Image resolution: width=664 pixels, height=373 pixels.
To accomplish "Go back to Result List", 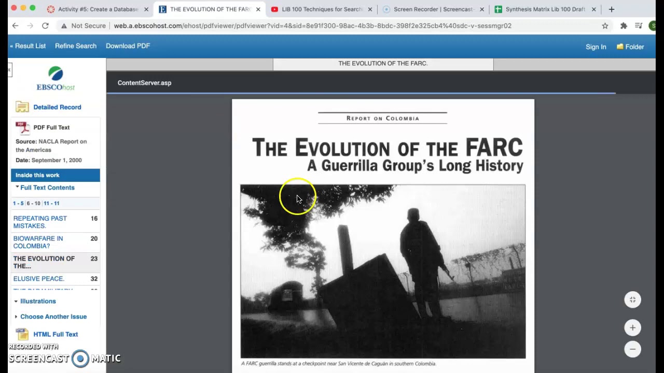I will (x=27, y=46).
